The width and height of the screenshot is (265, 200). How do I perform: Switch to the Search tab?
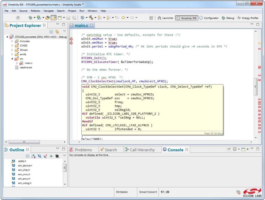tap(108, 150)
